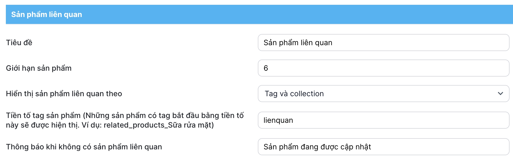Click the 'Tiền tố tag sản phẩm' label text

click(x=43, y=116)
